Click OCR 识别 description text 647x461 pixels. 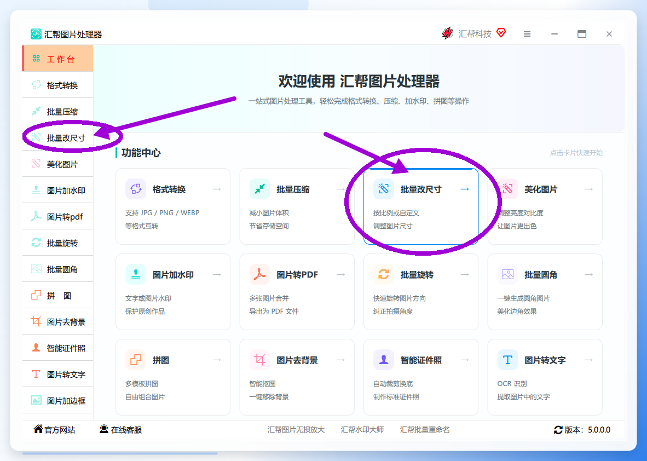(512, 383)
